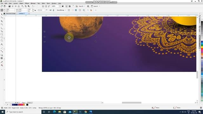Select the Text tool in toolbox

tap(2, 44)
